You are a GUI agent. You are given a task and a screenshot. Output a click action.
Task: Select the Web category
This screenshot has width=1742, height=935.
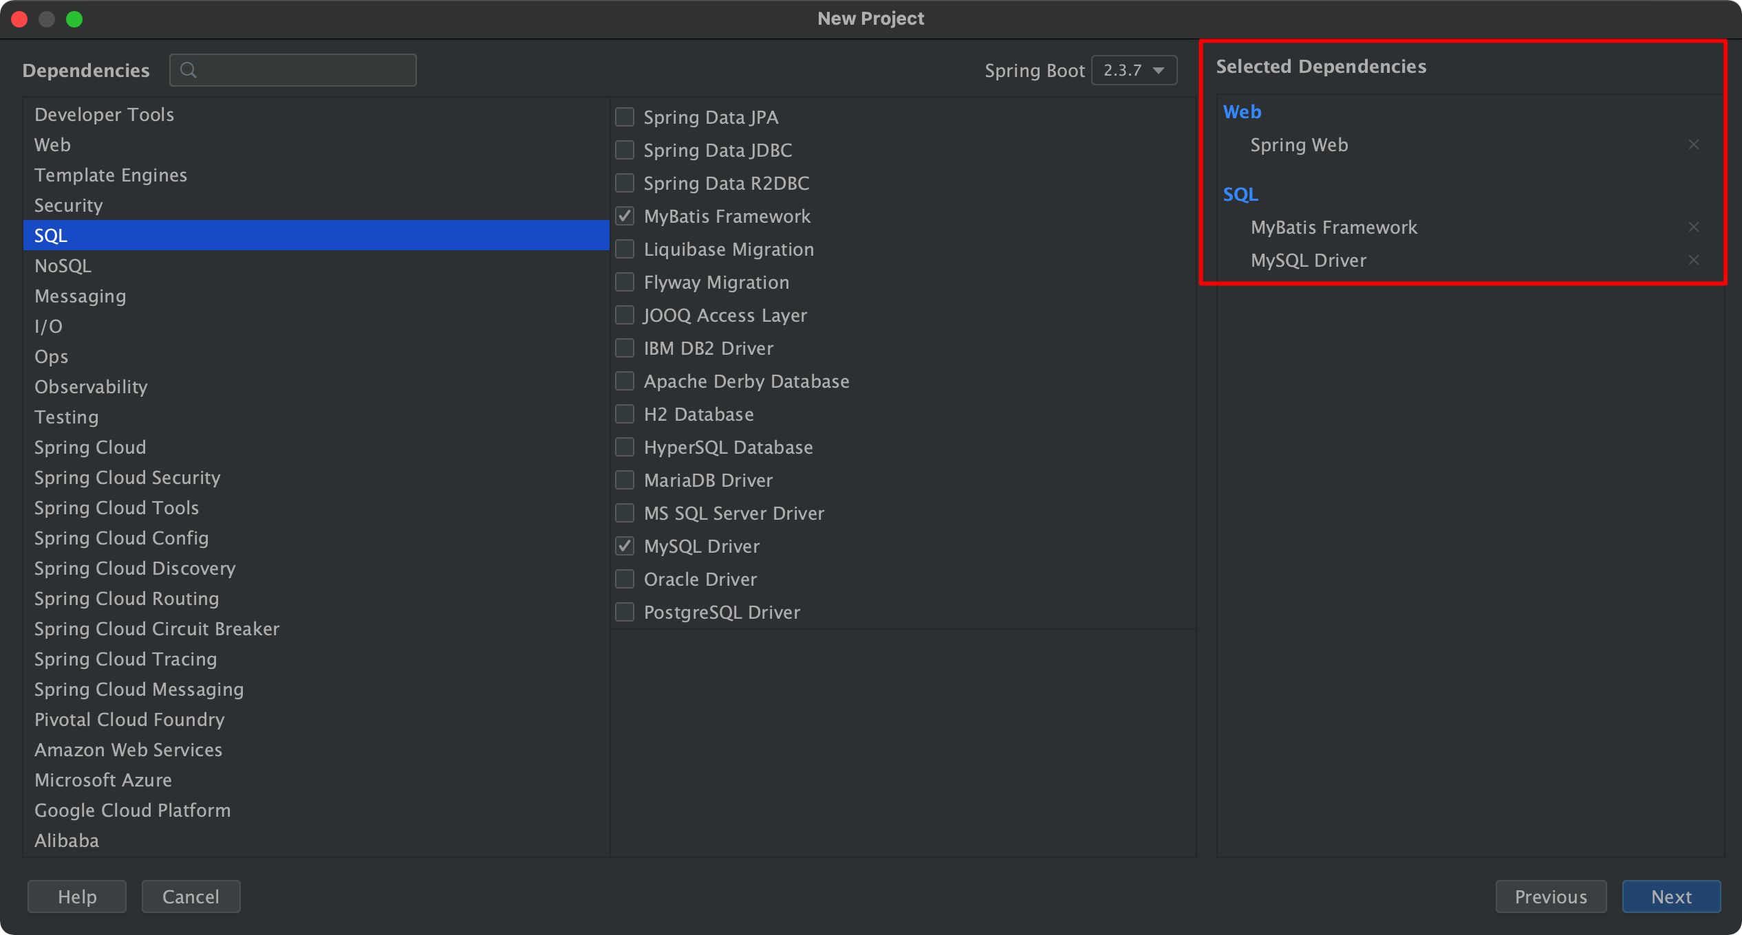53,145
